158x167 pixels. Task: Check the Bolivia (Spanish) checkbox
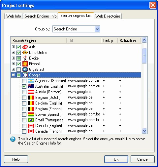[x=24, y=114]
